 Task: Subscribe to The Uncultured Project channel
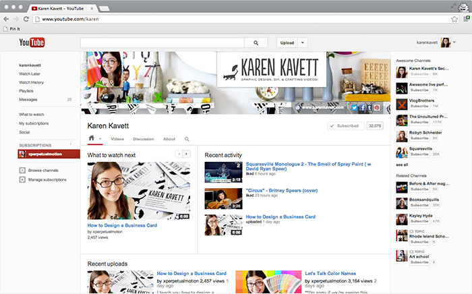419,122
